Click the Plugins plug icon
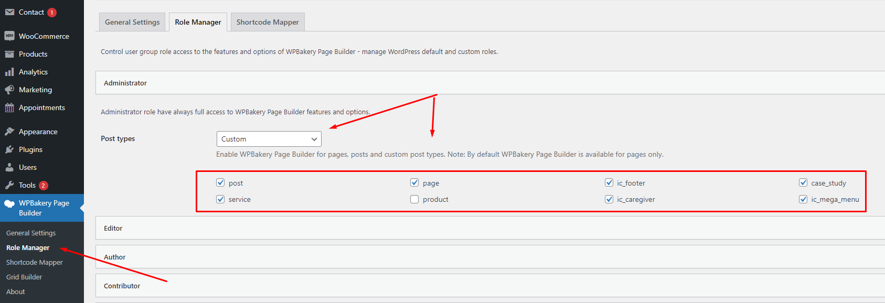The height and width of the screenshot is (303, 885). (9, 149)
